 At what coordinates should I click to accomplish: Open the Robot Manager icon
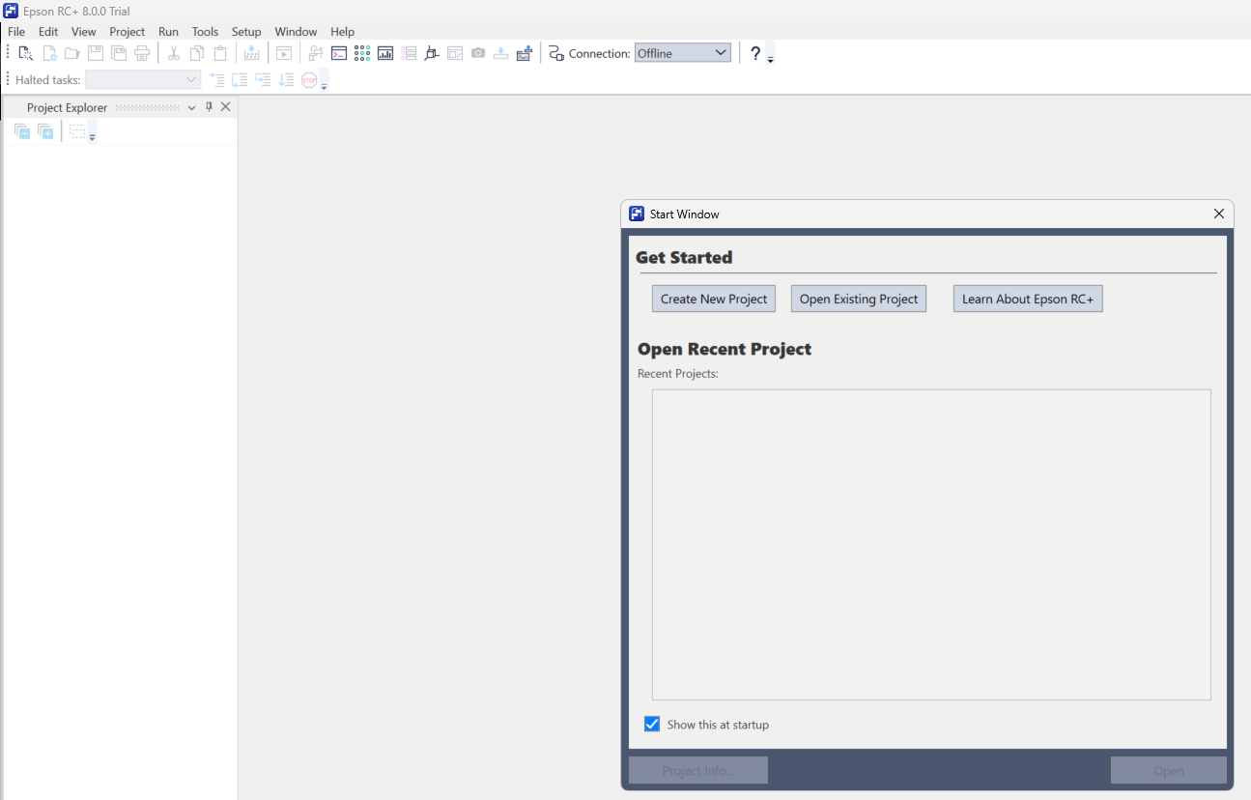tap(316, 53)
